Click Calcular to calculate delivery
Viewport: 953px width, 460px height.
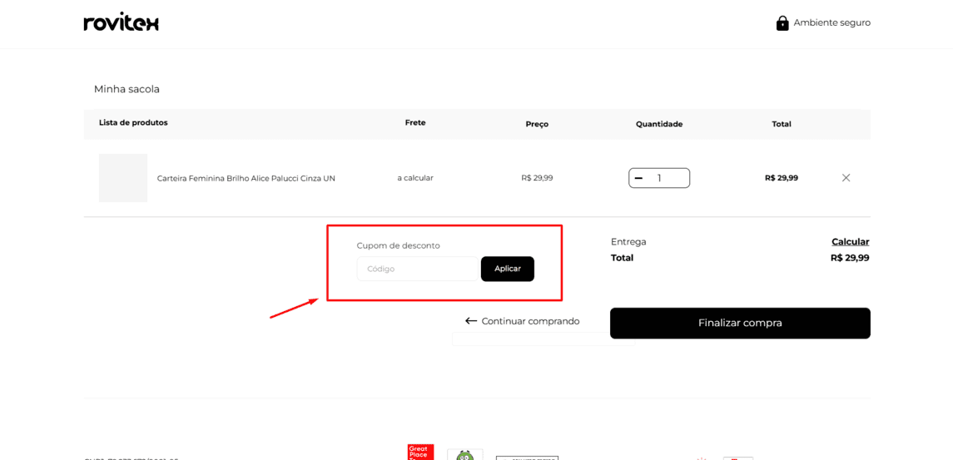(851, 242)
